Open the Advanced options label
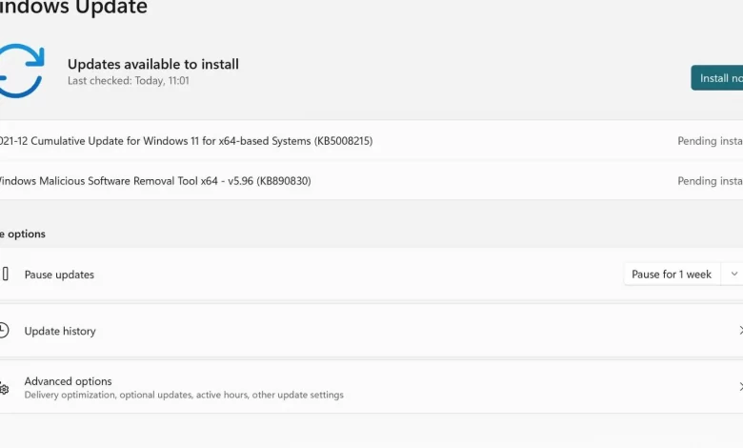 tap(68, 381)
